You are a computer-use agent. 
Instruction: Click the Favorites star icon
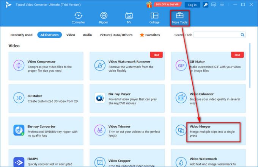tap(142, 35)
